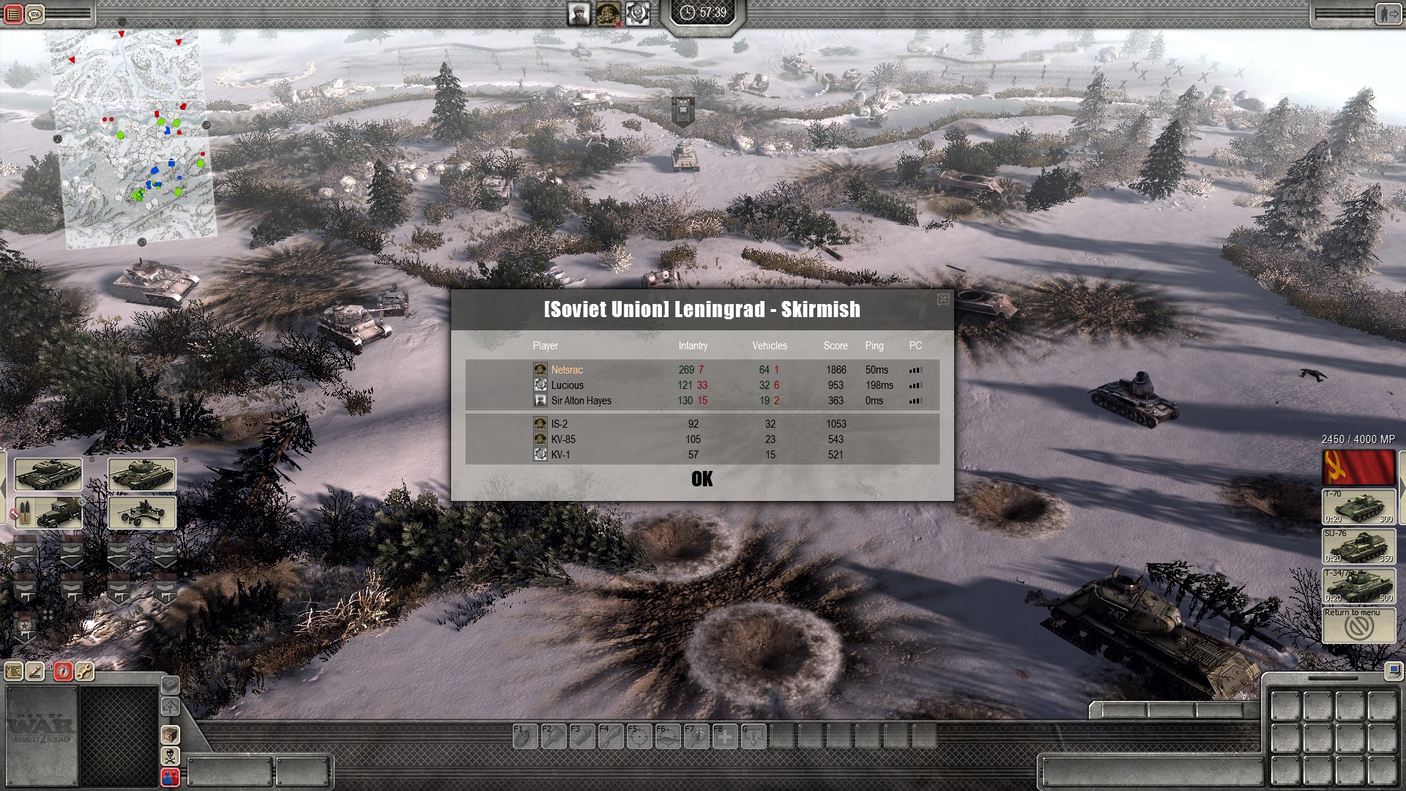The height and width of the screenshot is (791, 1406).
Task: Click the pencil drawing tool icon
Action: click(x=36, y=671)
